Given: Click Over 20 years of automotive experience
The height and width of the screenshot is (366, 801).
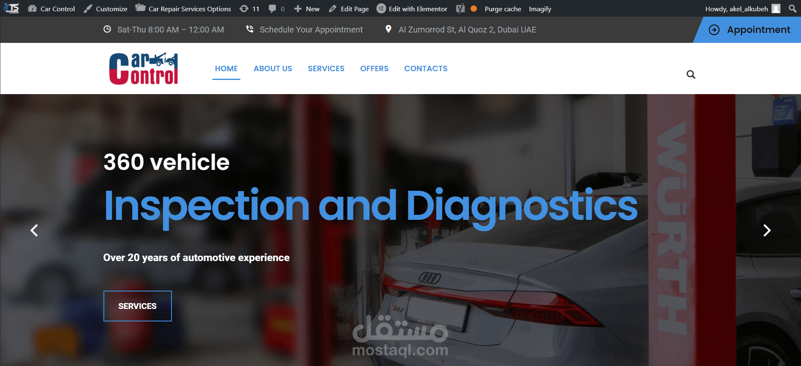Looking at the screenshot, I should (196, 258).
